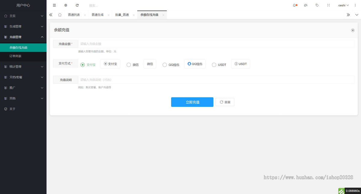Image resolution: width=361 pixels, height=194 pixels.
Task: Click the 统计管理 sidebar icon
Action: coord(6,66)
